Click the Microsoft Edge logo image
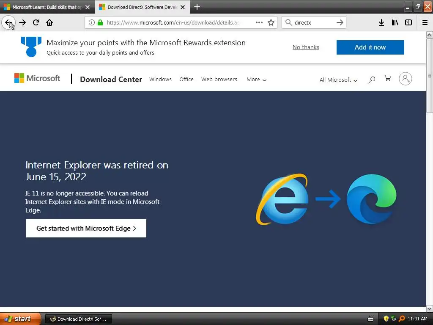 click(372, 199)
